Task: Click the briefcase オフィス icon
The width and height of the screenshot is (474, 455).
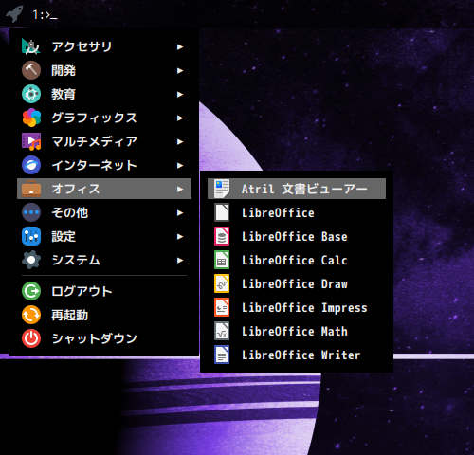Action: point(31,189)
